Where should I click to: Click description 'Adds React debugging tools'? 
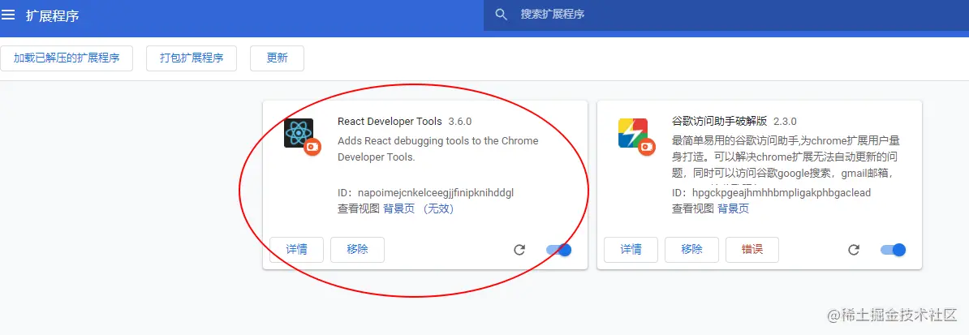pyautogui.click(x=438, y=149)
